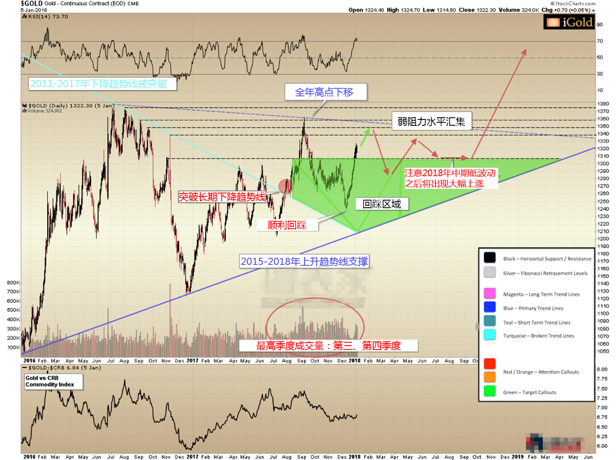
Task: Select the teal legend color swatch
Action: coord(490,321)
